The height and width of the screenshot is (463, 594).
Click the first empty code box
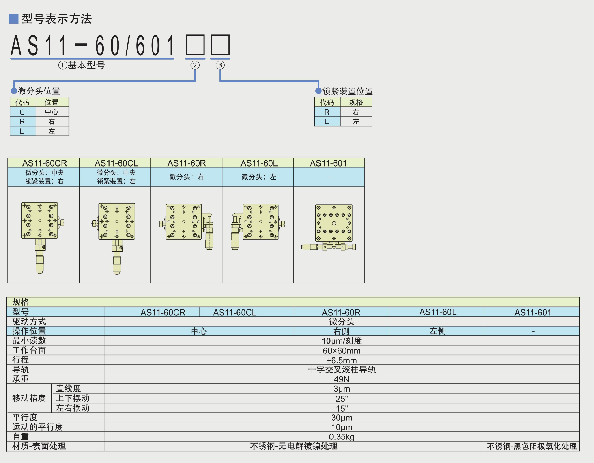click(x=195, y=45)
